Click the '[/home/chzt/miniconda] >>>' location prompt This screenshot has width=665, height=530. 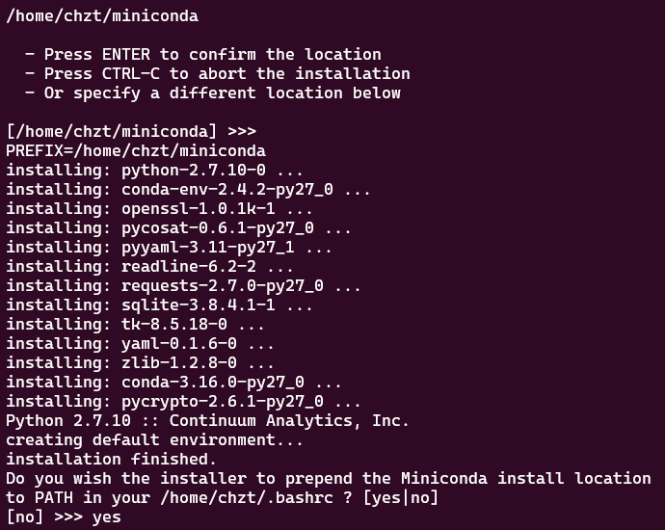tap(131, 132)
